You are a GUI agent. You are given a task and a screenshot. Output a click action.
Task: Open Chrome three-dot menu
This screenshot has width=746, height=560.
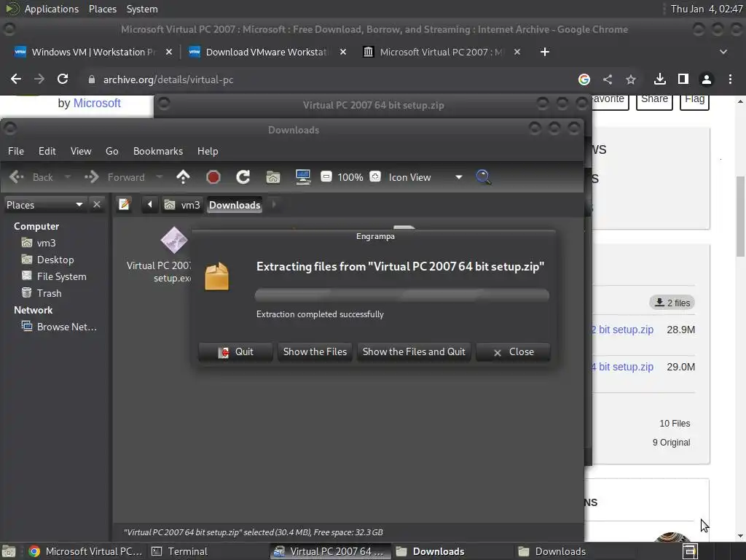[730, 79]
